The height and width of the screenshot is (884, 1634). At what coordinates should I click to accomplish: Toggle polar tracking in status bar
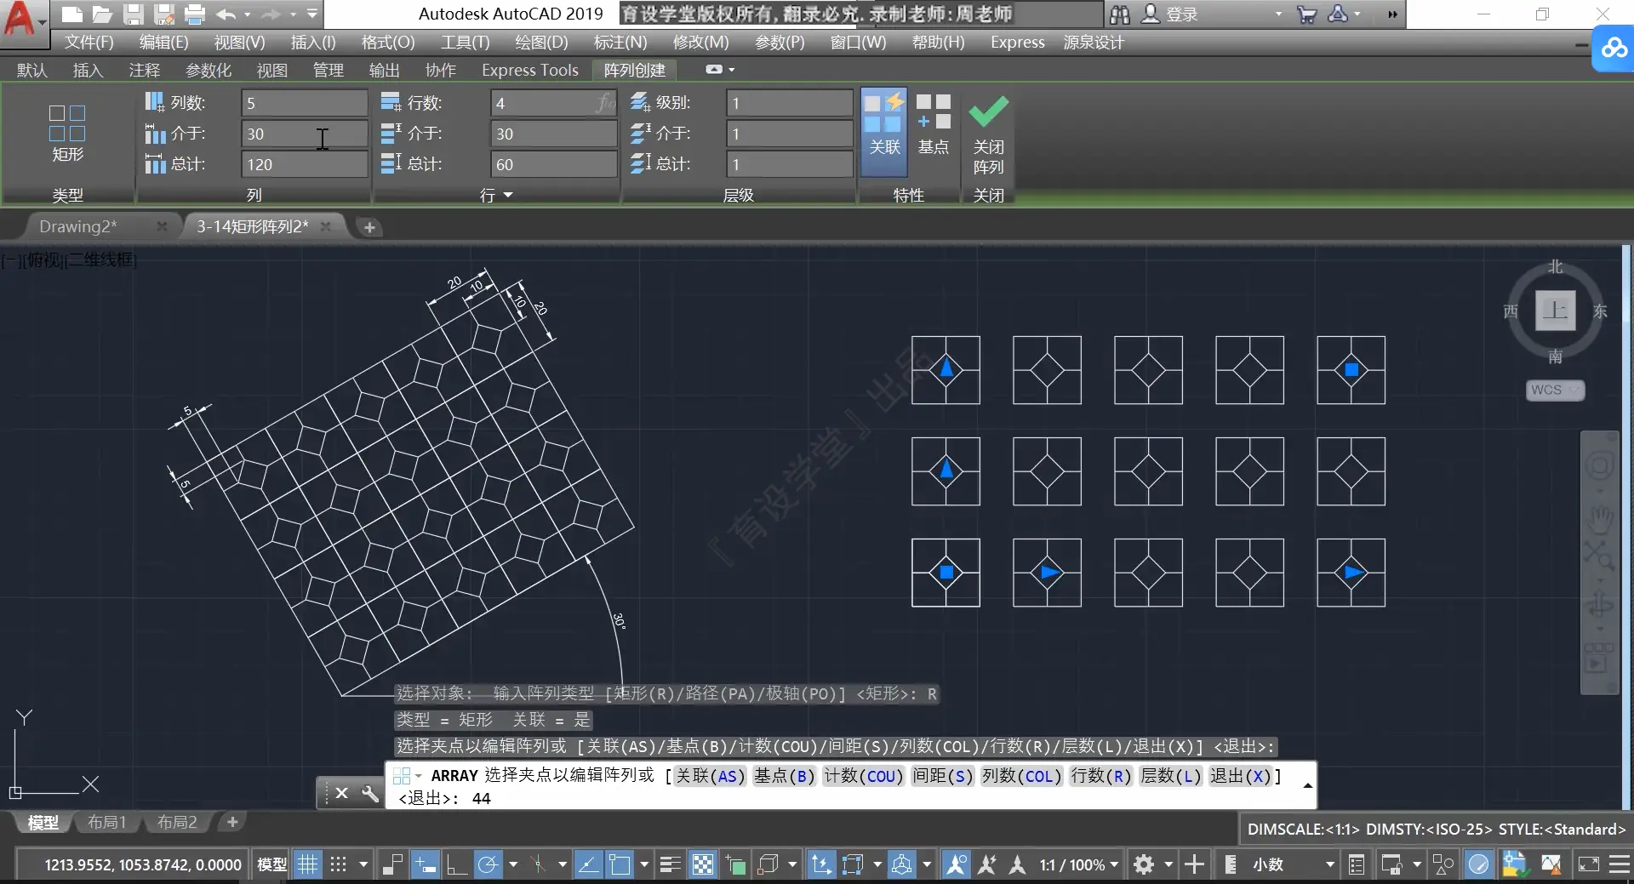click(488, 864)
